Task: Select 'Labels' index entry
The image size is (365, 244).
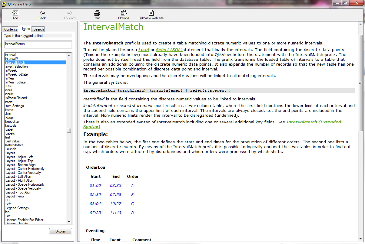Action: 10,133
